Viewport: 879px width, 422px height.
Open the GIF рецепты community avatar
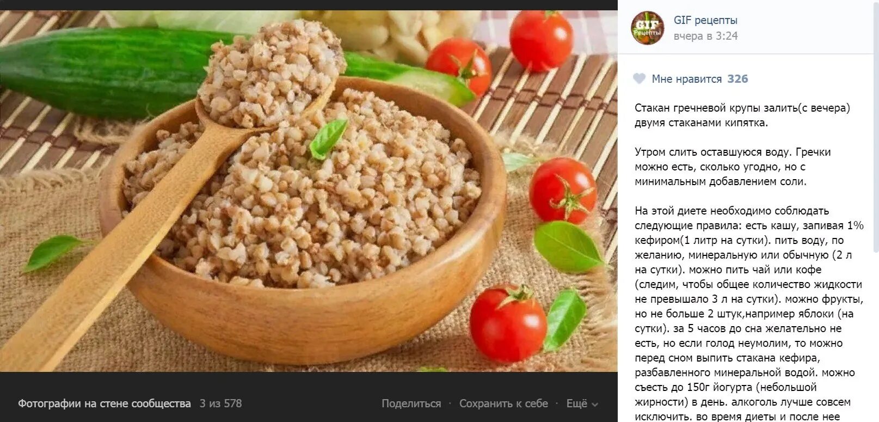pyautogui.click(x=648, y=28)
